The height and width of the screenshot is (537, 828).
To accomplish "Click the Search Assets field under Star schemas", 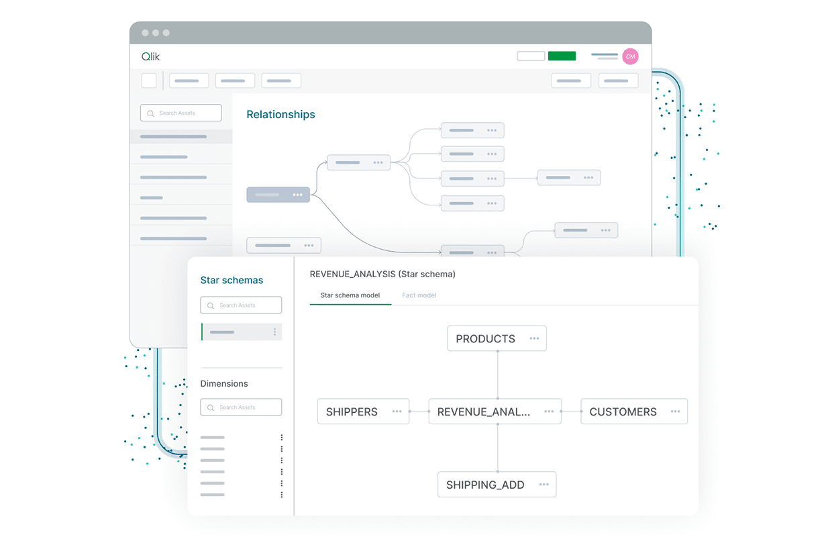I will pyautogui.click(x=241, y=305).
